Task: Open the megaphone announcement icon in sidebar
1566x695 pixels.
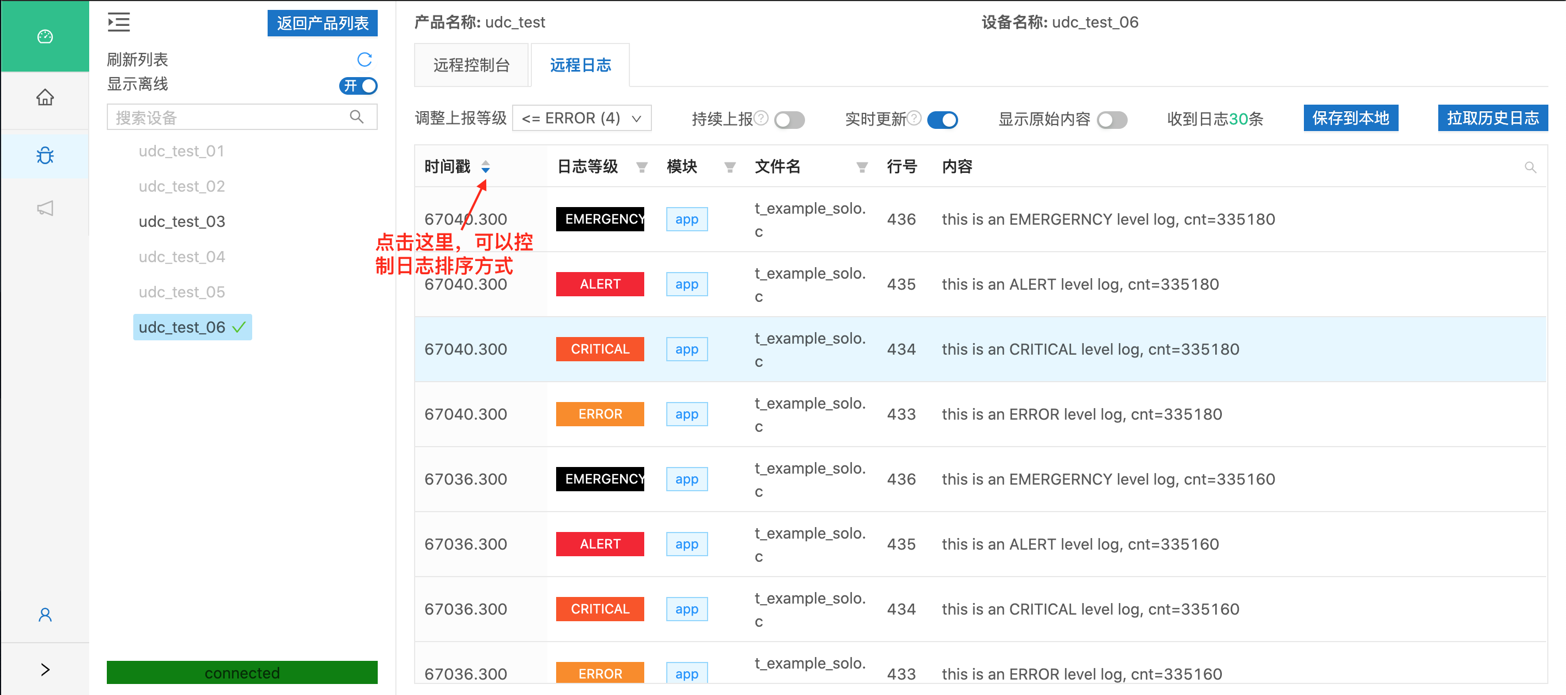Action: (45, 208)
